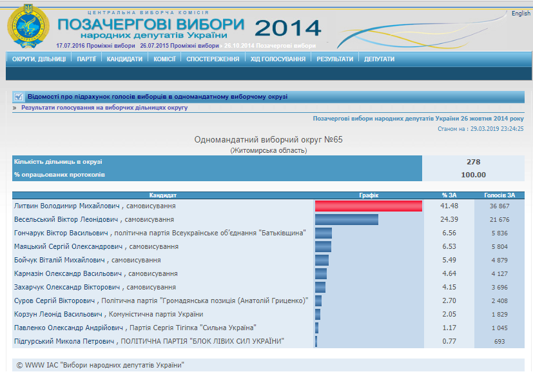Open Результати голосування на виборчих дільницях округу
Viewport: 533px width, 374px height.
[x=104, y=108]
